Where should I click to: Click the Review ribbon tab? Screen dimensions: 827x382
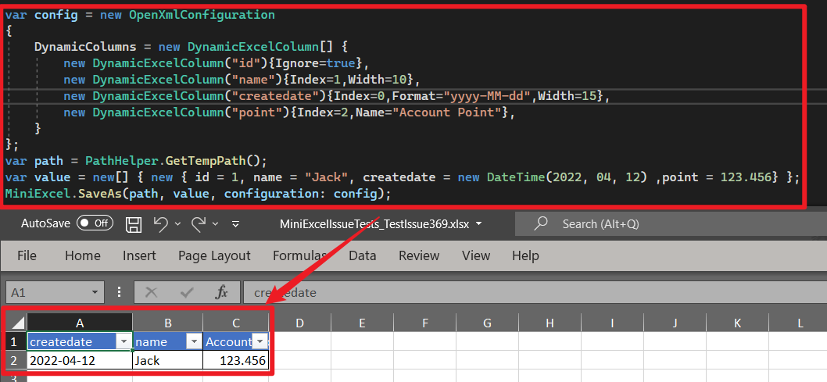[x=419, y=255]
